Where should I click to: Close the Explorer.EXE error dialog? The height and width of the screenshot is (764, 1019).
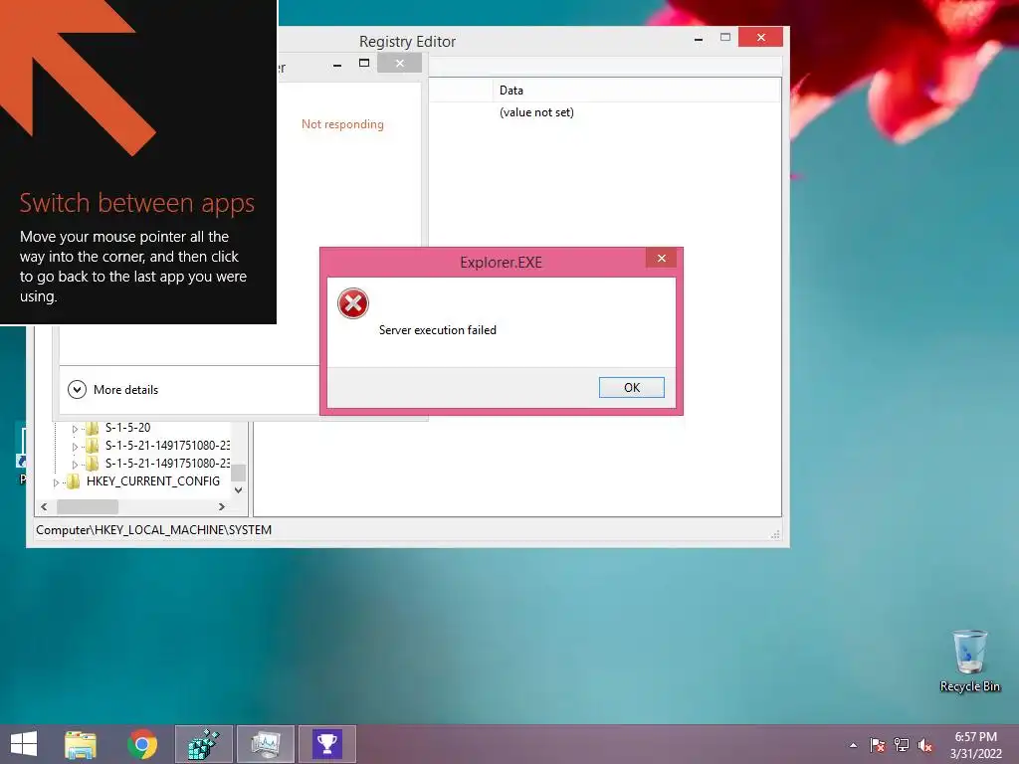(x=662, y=259)
